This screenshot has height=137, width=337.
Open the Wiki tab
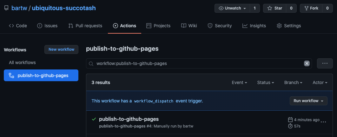click(x=189, y=26)
